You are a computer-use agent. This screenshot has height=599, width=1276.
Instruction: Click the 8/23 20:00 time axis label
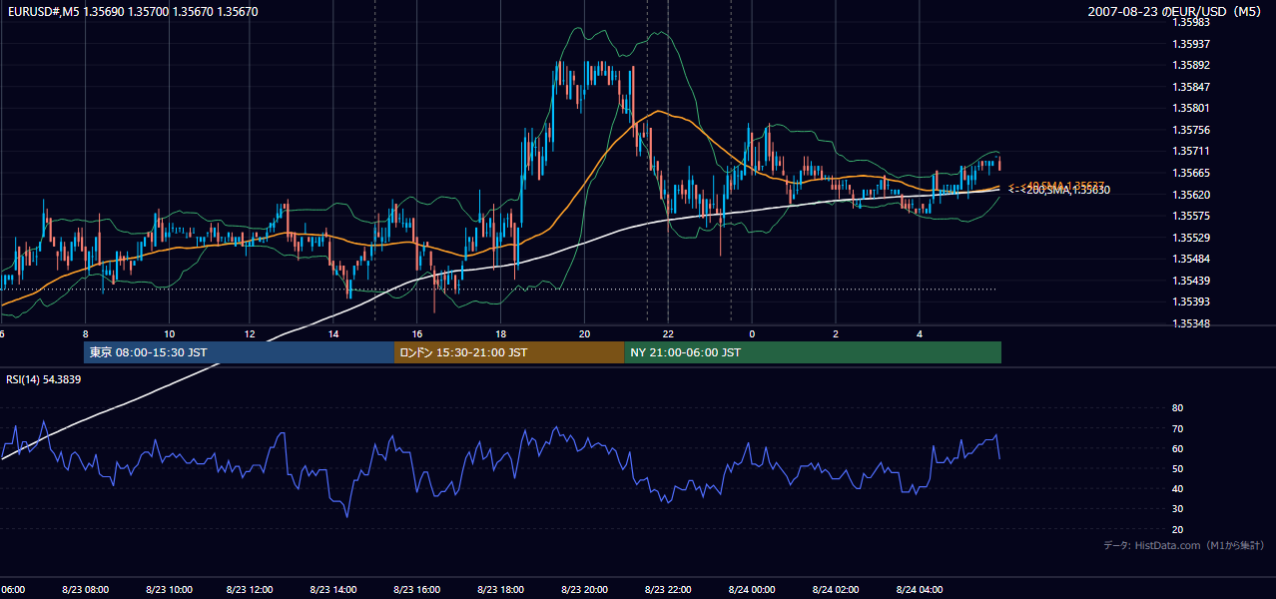pyautogui.click(x=584, y=590)
